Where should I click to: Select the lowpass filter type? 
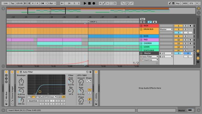[29, 97]
